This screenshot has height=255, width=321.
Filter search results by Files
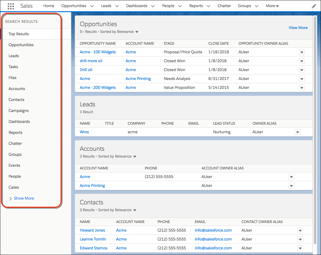(x=12, y=78)
